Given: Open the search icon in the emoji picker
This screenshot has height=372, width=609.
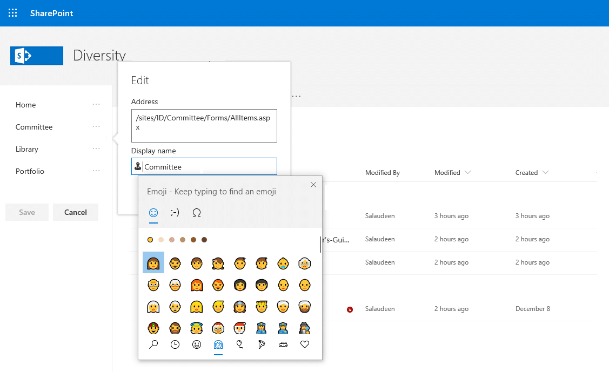Looking at the screenshot, I should (x=153, y=344).
